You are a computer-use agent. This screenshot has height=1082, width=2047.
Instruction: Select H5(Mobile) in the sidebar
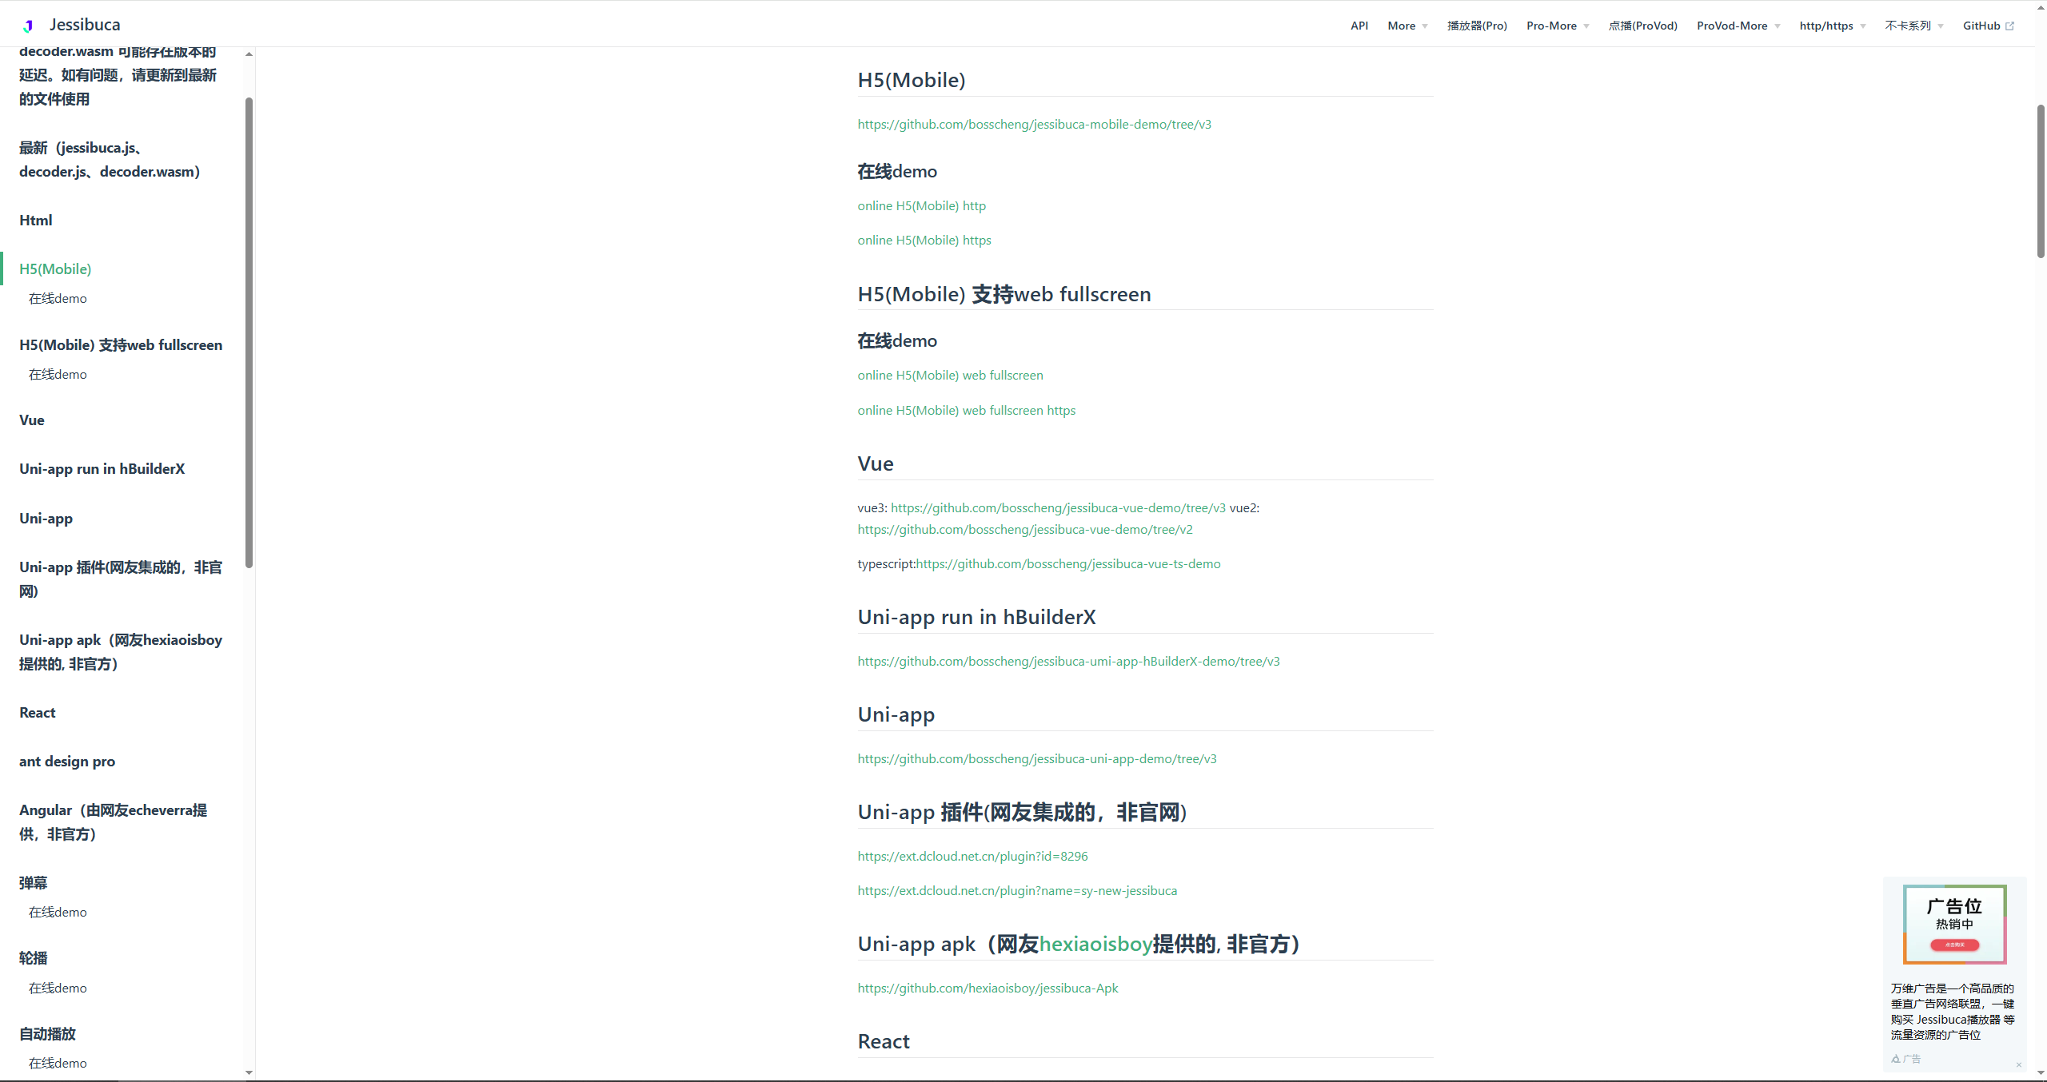(x=54, y=269)
